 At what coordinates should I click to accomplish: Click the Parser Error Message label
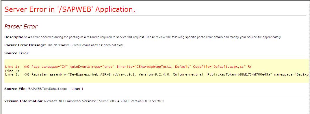(x=25, y=45)
